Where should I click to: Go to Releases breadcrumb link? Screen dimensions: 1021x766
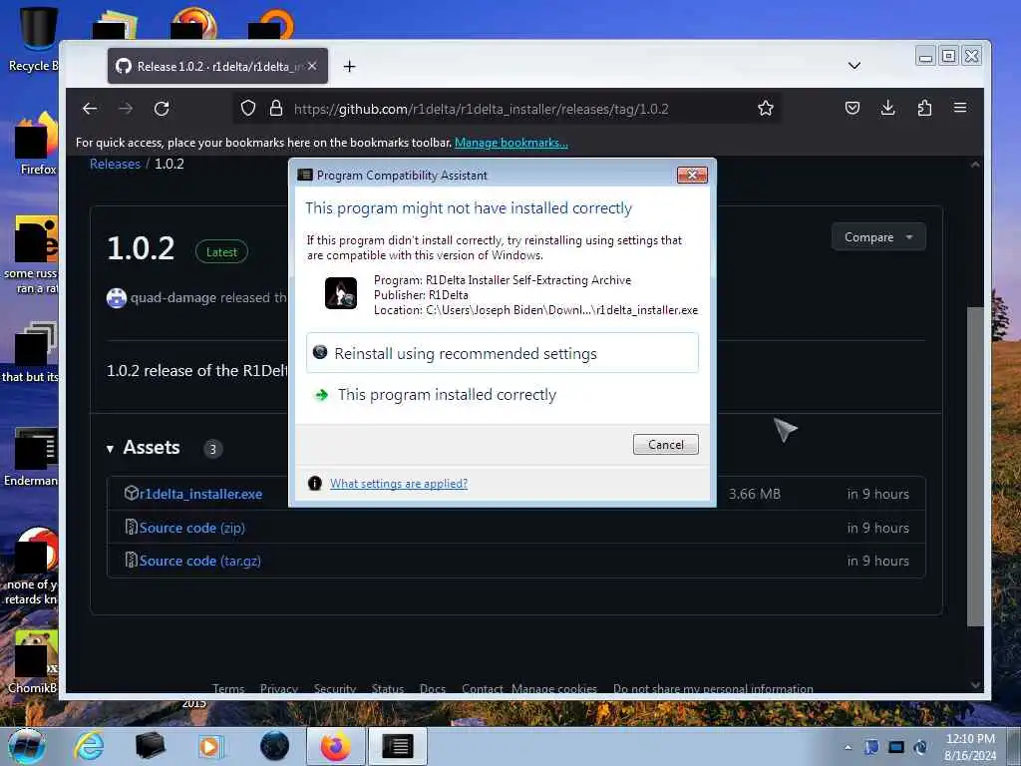point(116,165)
